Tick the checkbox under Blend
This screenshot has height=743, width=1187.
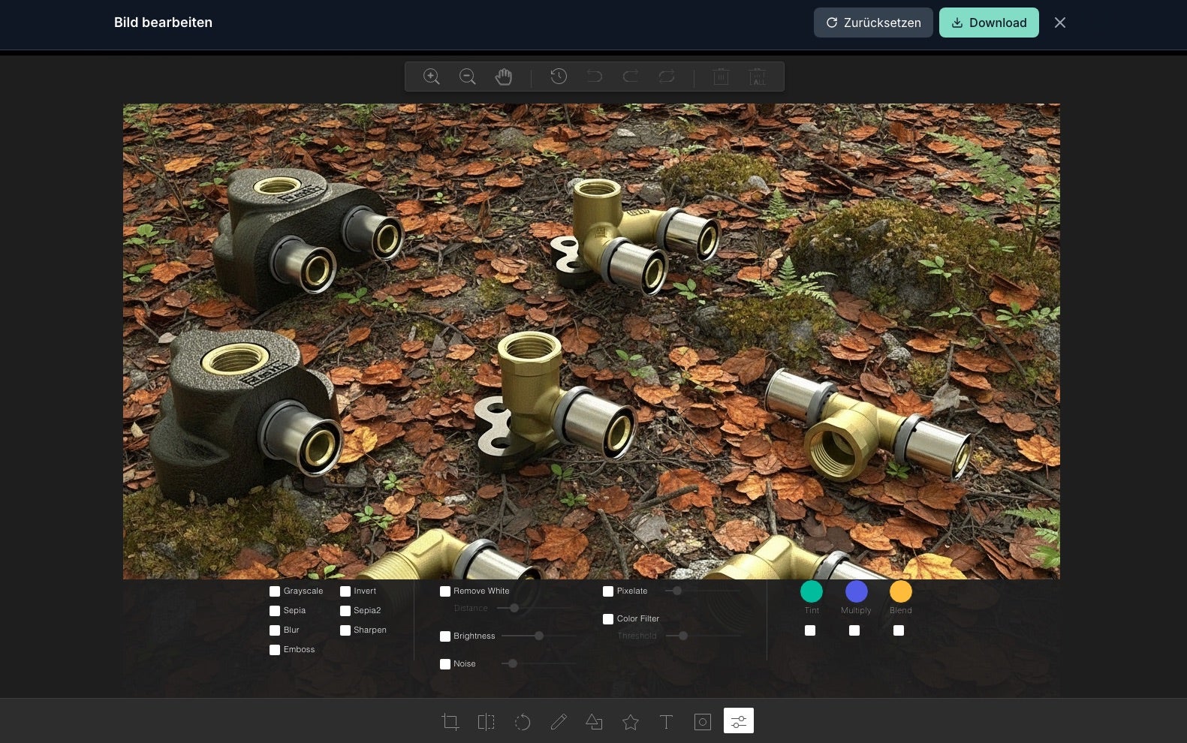tap(899, 630)
